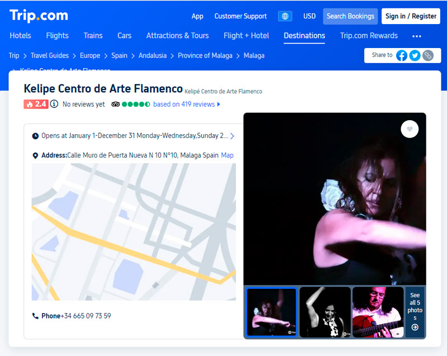The image size is (447, 356).
Task: Open based on 419 reviews link
Action: point(184,105)
